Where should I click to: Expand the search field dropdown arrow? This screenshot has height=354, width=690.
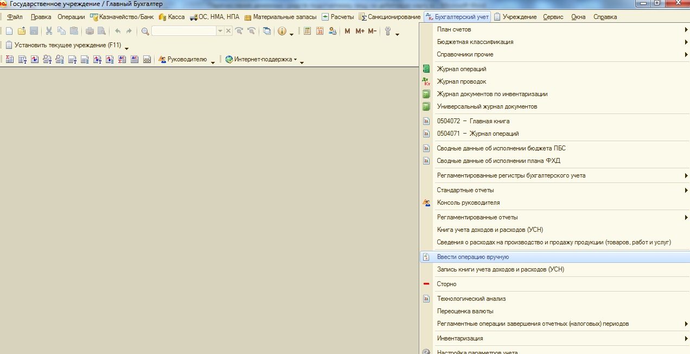(x=220, y=31)
